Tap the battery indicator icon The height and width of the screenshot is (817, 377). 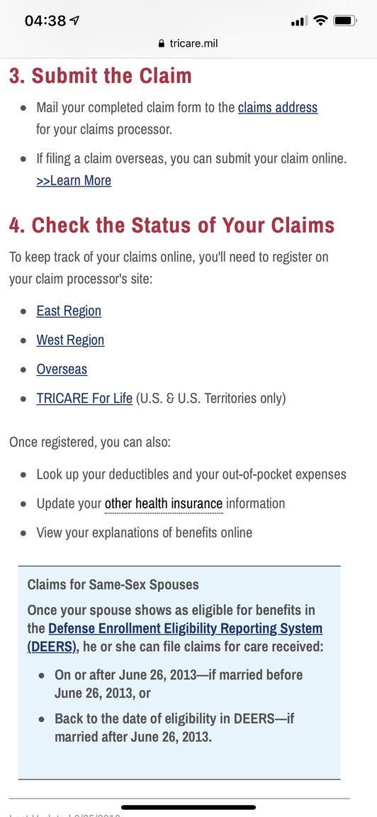point(344,21)
